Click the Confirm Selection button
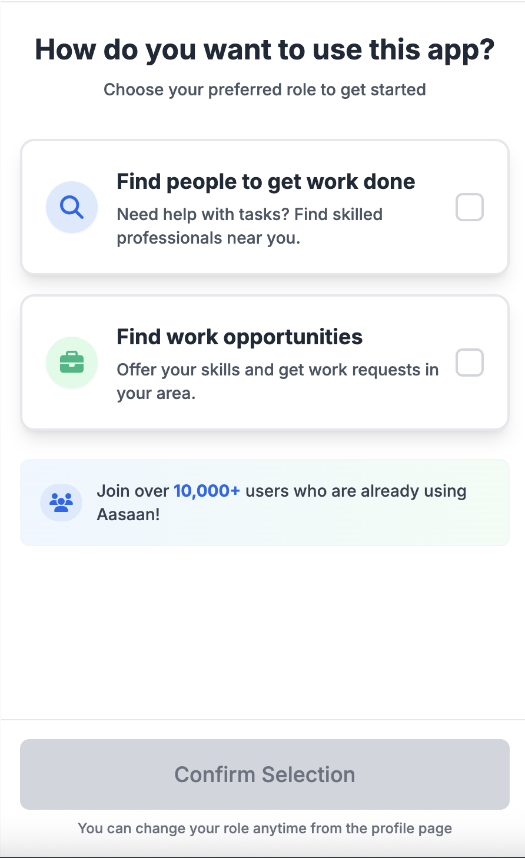 coord(265,774)
